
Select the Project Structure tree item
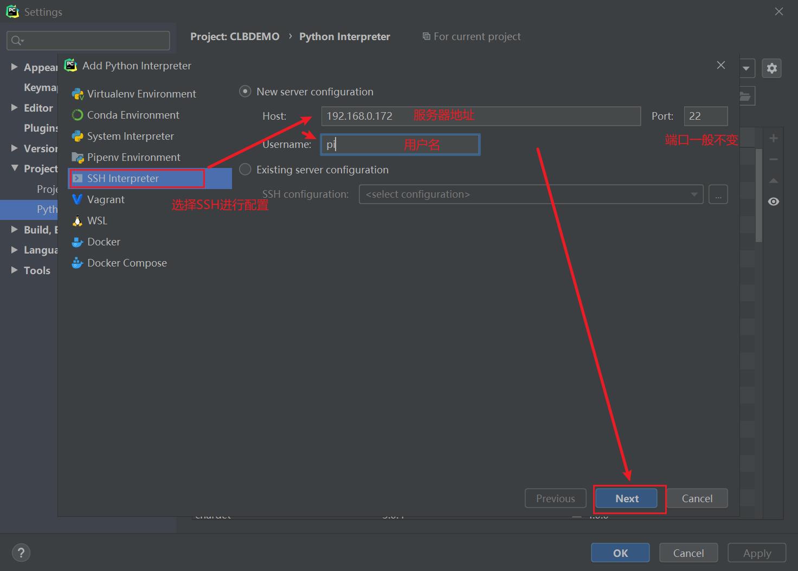tap(47, 189)
